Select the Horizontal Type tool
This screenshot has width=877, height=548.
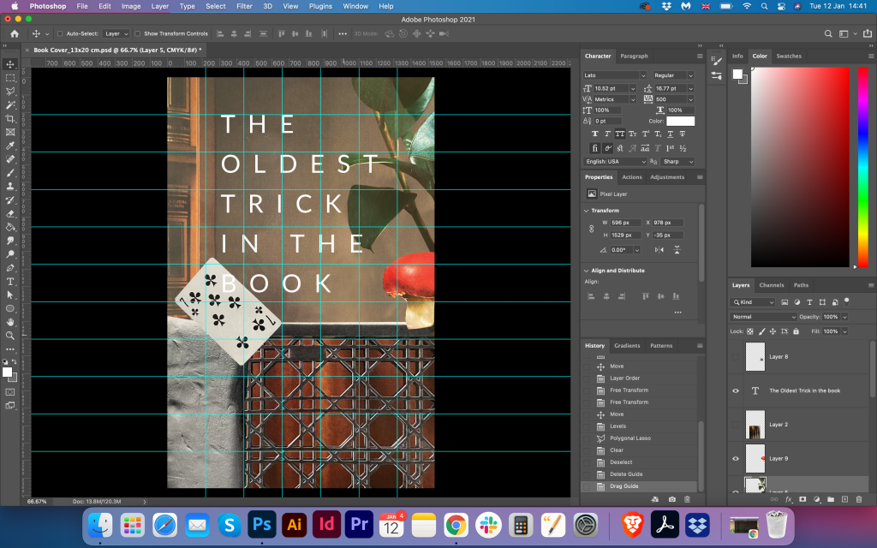(10, 281)
